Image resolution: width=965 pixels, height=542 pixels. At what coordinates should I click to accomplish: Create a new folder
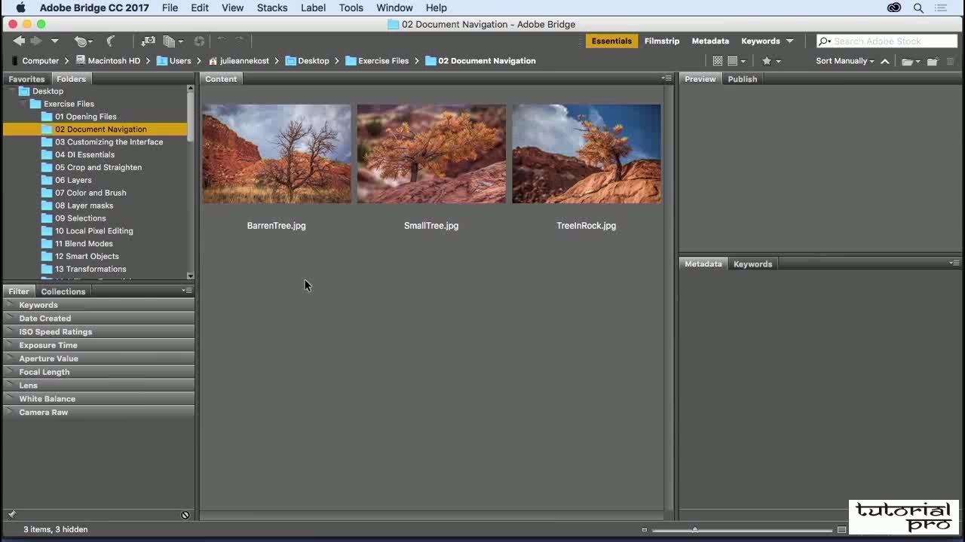click(x=933, y=61)
